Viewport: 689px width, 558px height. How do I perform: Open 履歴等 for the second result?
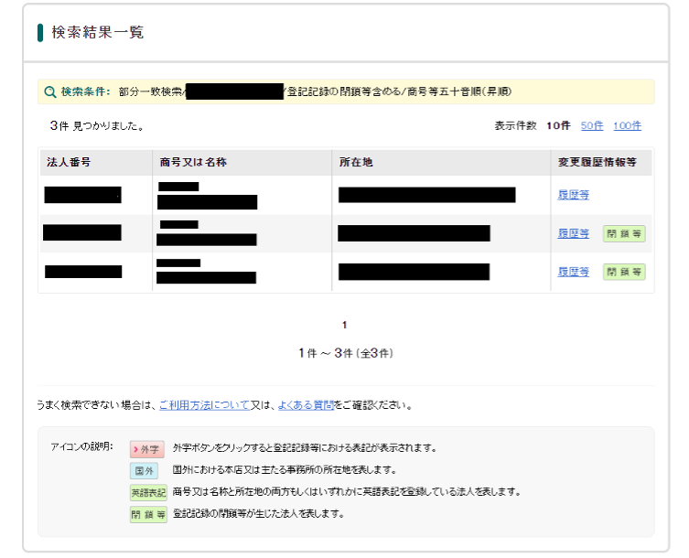coord(574,233)
